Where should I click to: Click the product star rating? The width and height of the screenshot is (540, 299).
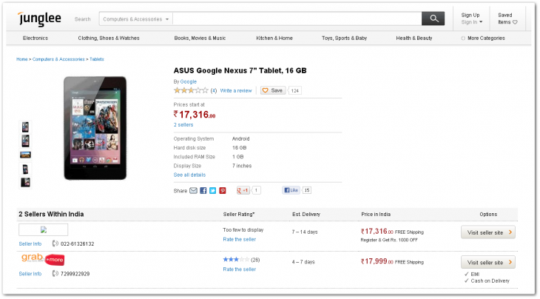(191, 90)
